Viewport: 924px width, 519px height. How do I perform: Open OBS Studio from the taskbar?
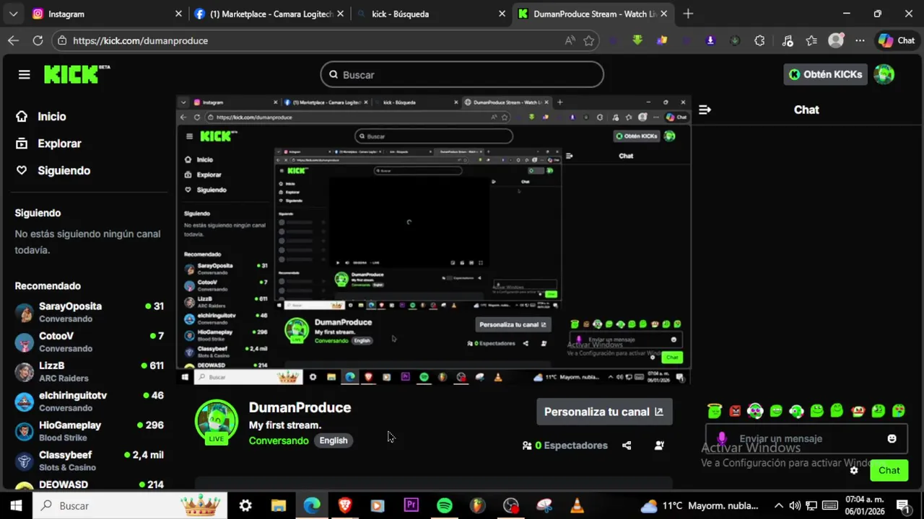coord(511,505)
